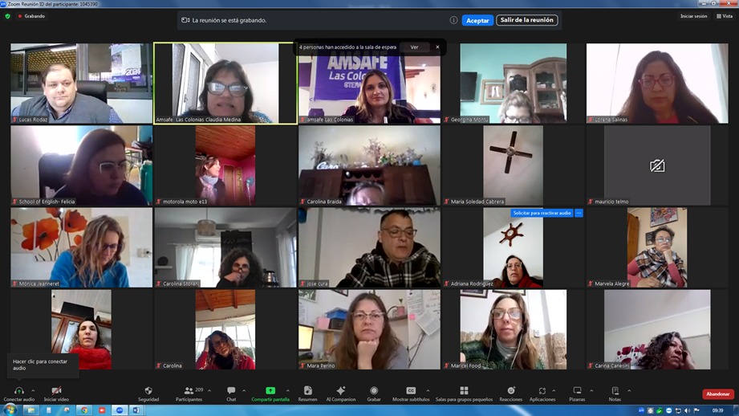Screen dimensions: 739x416
Task: Click Ver in waiting room notification
Action: coord(414,47)
